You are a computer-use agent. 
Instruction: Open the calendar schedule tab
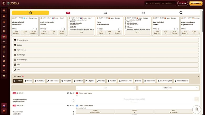coord(143,13)
